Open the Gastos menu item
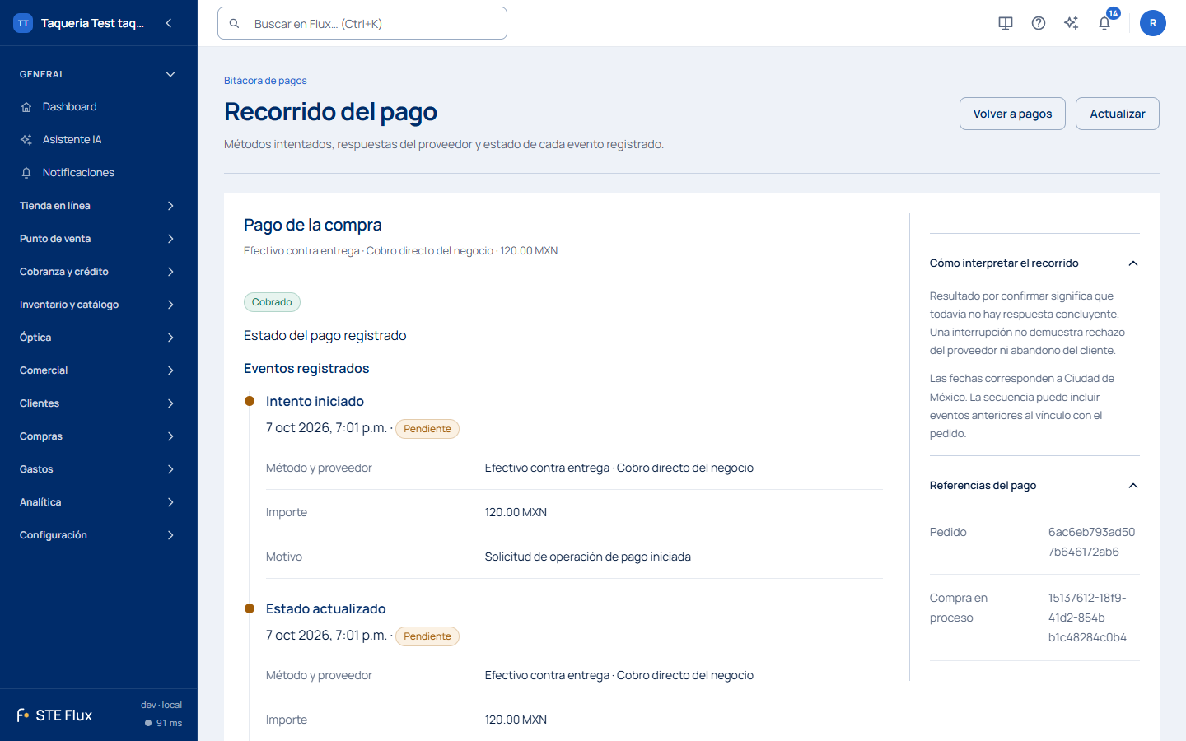The image size is (1186, 741). coord(99,469)
